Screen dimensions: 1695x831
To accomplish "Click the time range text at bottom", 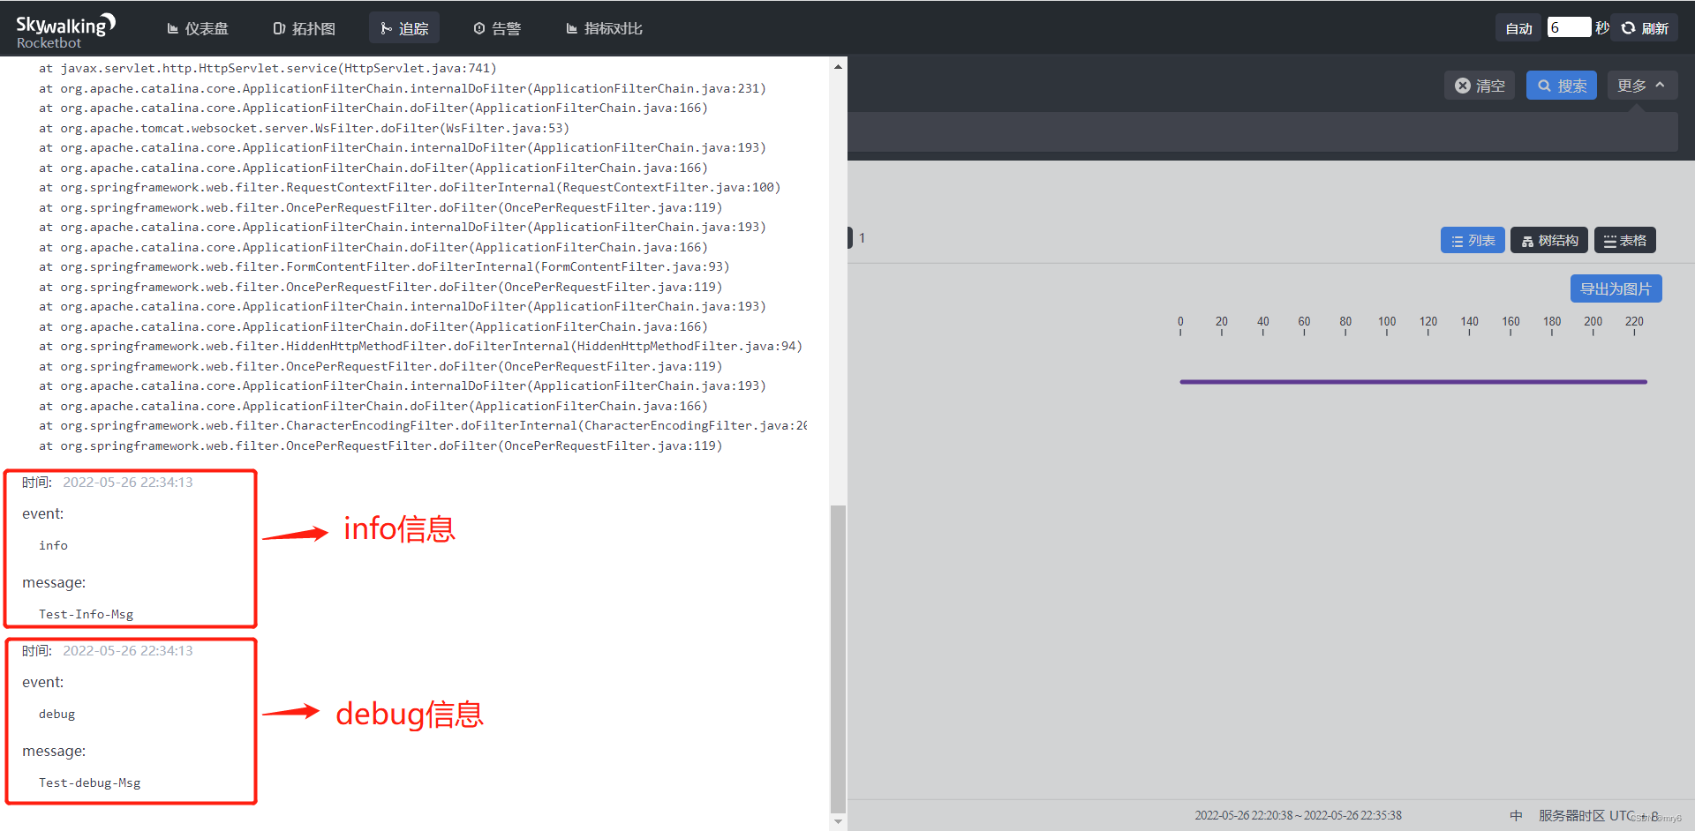I will pyautogui.click(x=1298, y=815).
